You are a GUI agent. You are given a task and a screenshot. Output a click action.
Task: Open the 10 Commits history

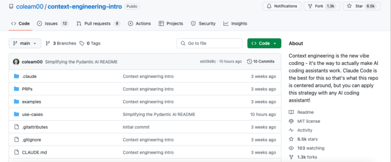click(261, 62)
